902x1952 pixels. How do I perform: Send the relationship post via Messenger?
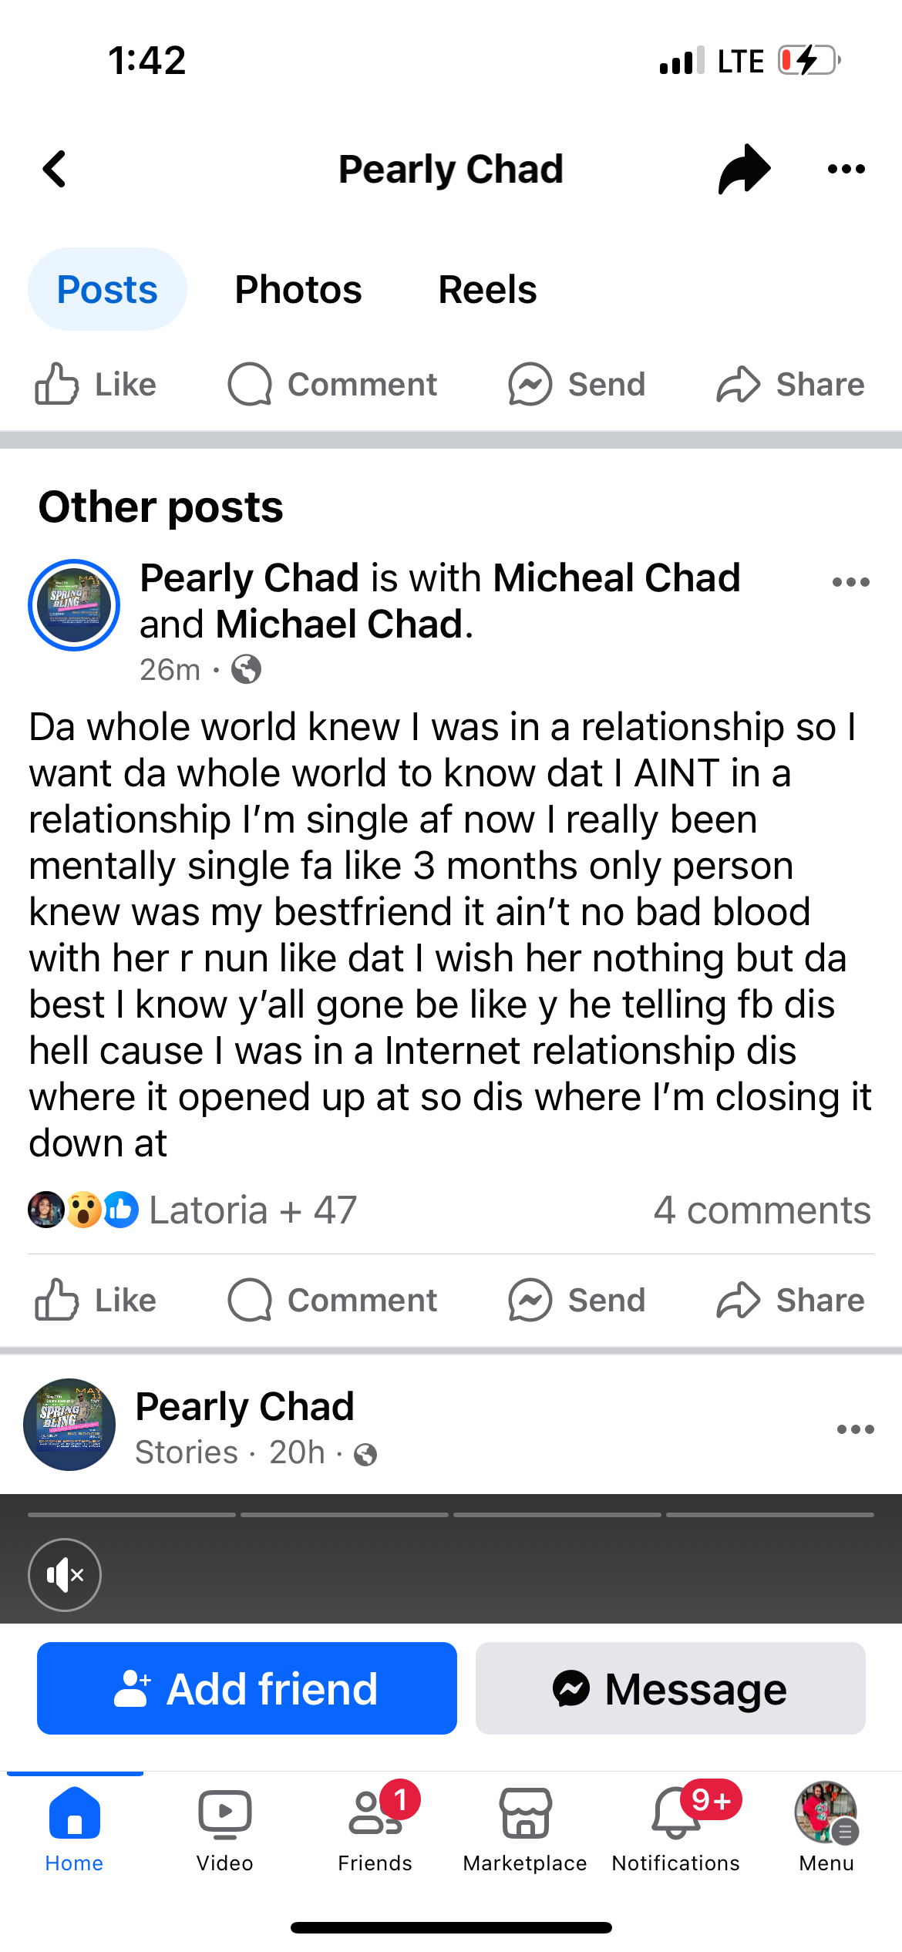tap(577, 1301)
